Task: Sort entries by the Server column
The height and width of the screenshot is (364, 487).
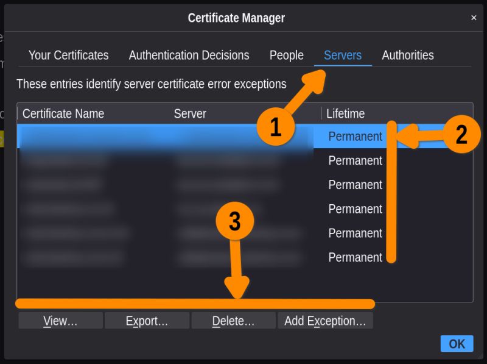Action: 190,113
